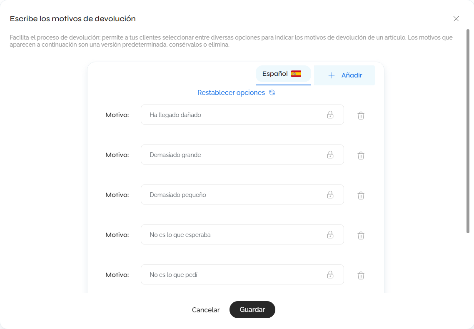Viewport: 474px width, 329px height.
Task: Toggle the lock on "No es lo que esperaba"
Action: 330,234
